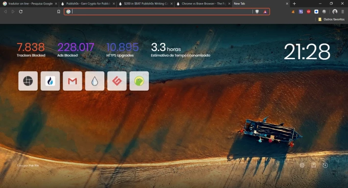This screenshot has height=188, width=348.
Task: Open the Brave main hamburger menu
Action: tap(343, 12)
